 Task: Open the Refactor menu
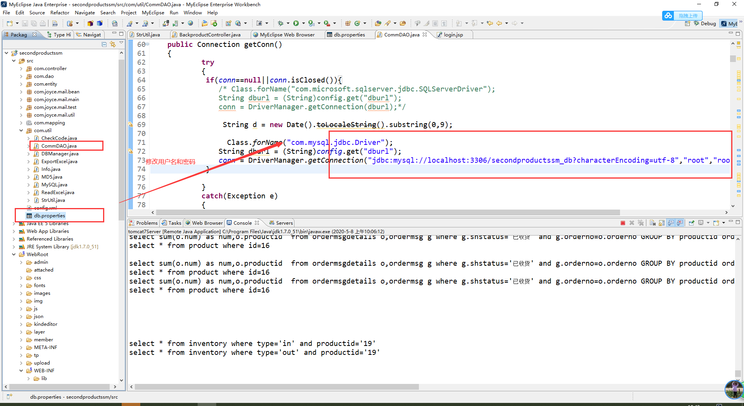(60, 12)
